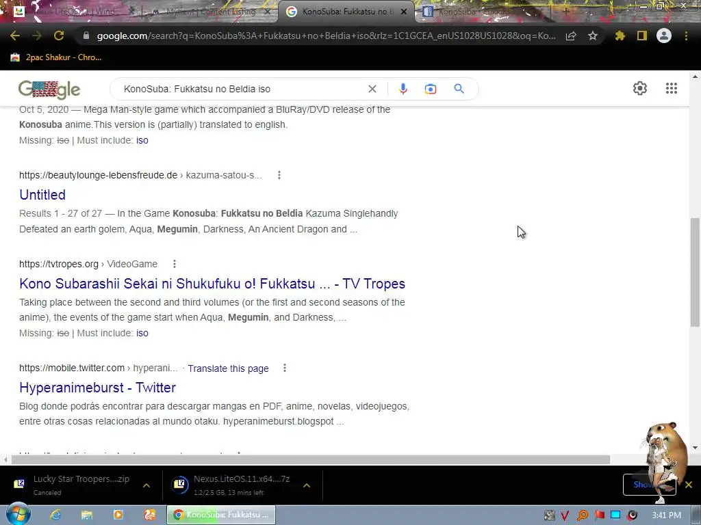
Task: Click the padlock site info icon
Action: (86, 36)
